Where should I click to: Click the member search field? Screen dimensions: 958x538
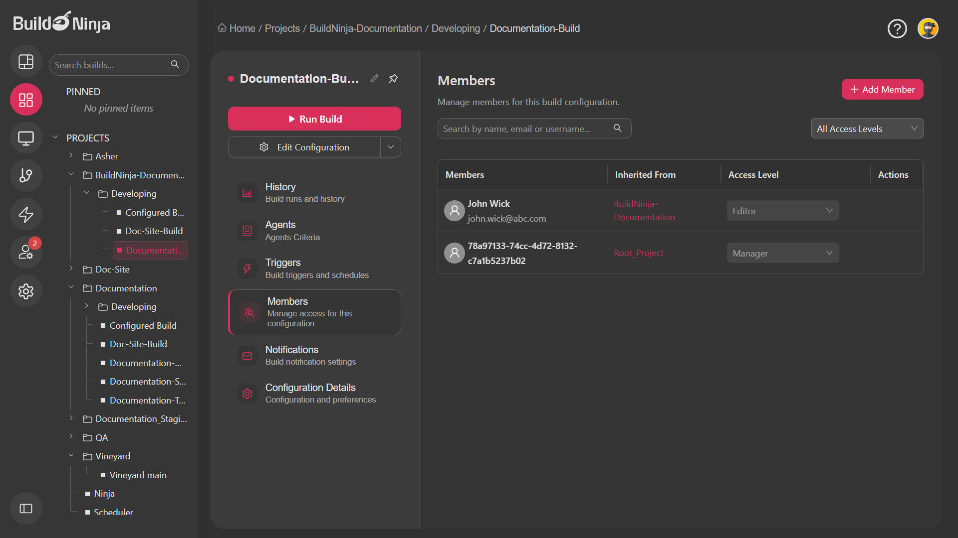(x=524, y=128)
